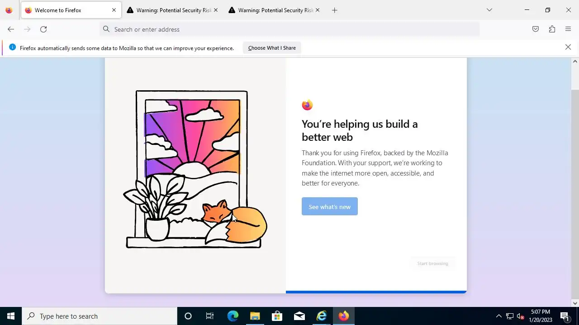The image size is (579, 325).
Task: Go back using the back arrow
Action: tap(11, 29)
